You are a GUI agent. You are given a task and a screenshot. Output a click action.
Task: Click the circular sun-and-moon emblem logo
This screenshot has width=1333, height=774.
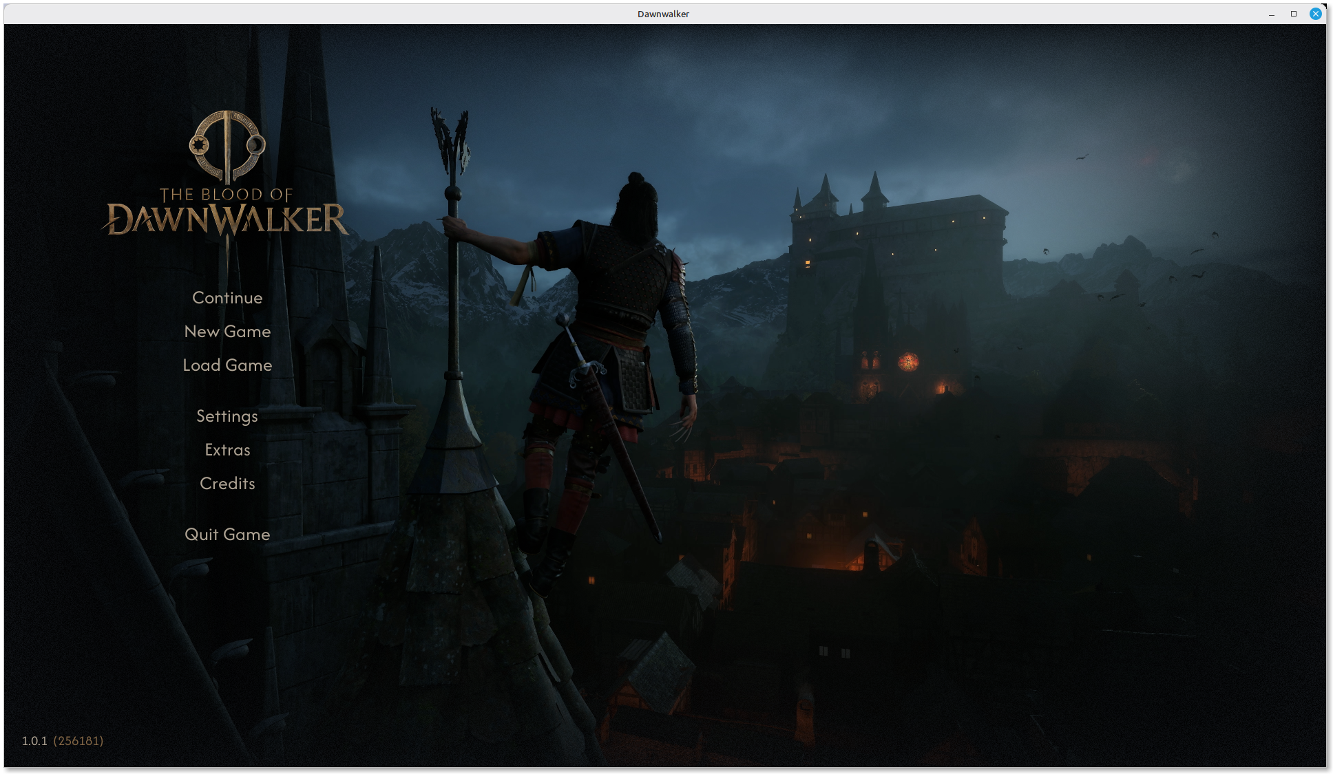(227, 146)
